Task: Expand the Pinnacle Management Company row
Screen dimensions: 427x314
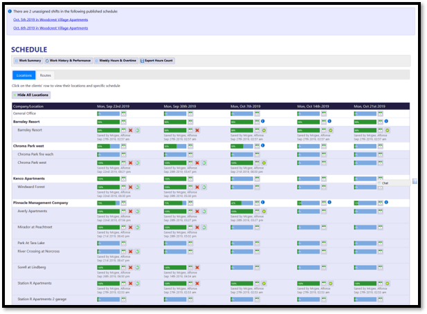Action: pyautogui.click(x=210, y=203)
